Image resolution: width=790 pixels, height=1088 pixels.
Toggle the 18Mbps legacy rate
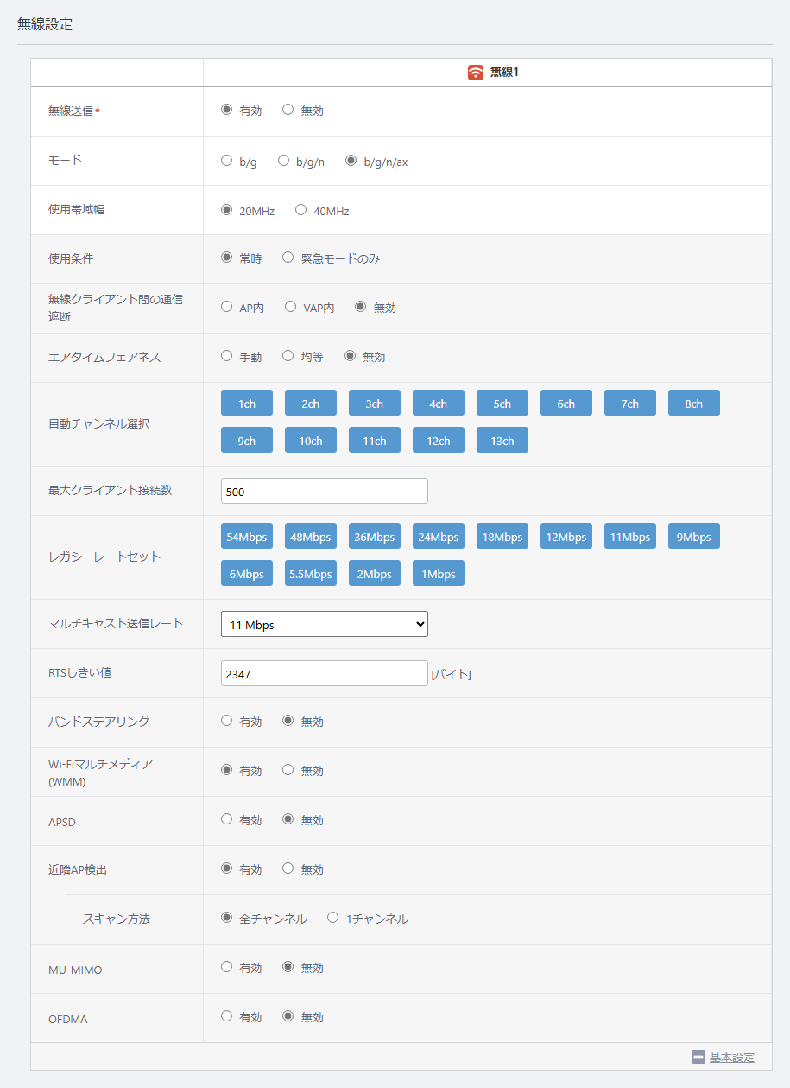tap(502, 537)
